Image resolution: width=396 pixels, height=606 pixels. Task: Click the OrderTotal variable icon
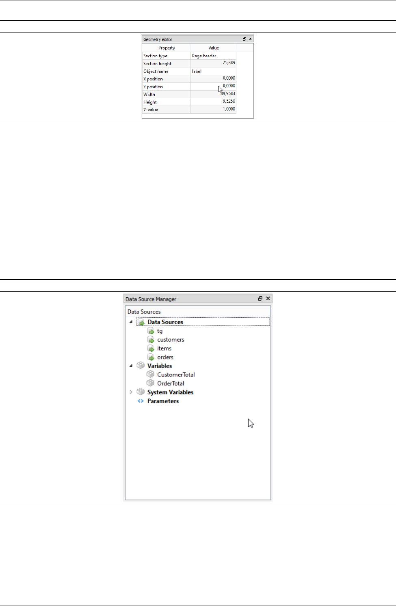[x=151, y=383]
